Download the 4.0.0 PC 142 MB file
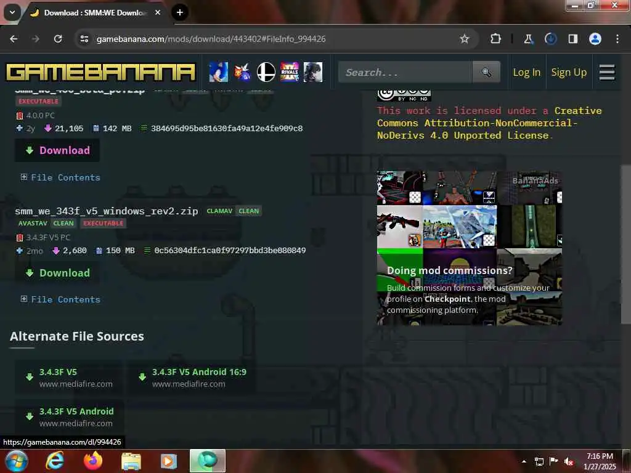This screenshot has height=473, width=631. 57,150
